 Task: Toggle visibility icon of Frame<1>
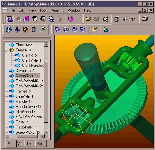11,91
